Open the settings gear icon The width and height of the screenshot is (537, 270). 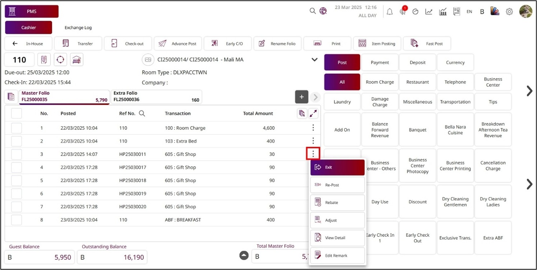(x=509, y=12)
